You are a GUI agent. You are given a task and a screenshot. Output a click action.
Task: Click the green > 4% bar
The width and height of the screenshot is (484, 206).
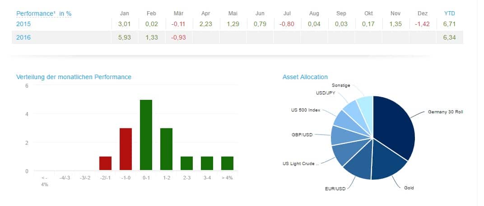[227, 164]
